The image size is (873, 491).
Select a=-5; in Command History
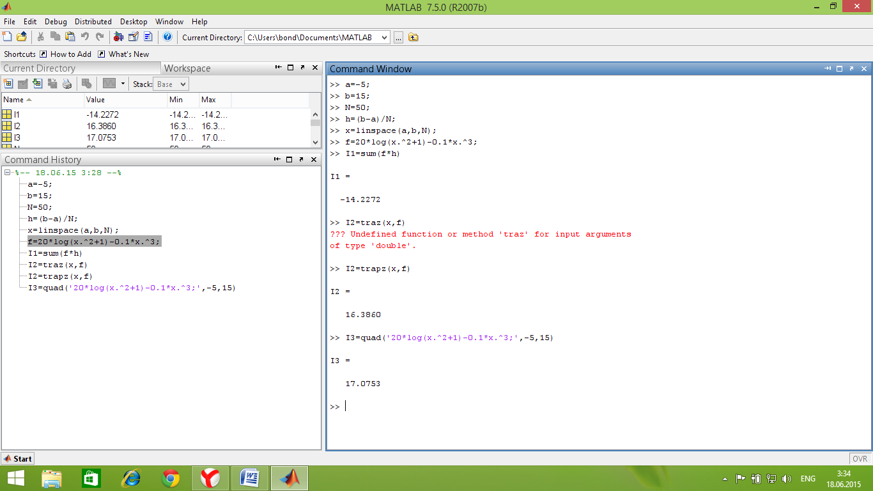tap(40, 184)
